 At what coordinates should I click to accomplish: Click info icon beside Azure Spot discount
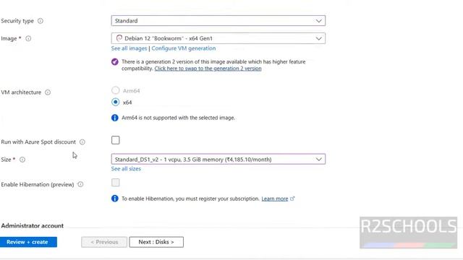pos(82,142)
